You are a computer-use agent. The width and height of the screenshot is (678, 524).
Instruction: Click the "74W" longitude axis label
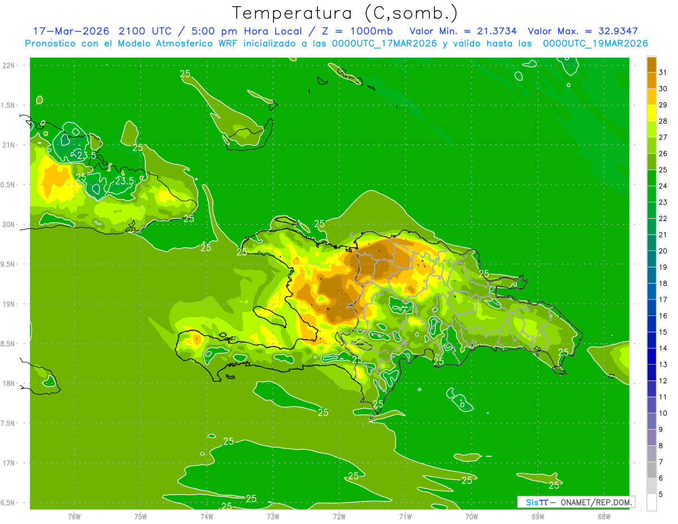pos(207,517)
